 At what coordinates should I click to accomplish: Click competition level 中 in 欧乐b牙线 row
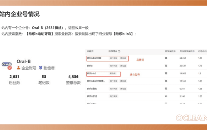[x=166, y=96]
